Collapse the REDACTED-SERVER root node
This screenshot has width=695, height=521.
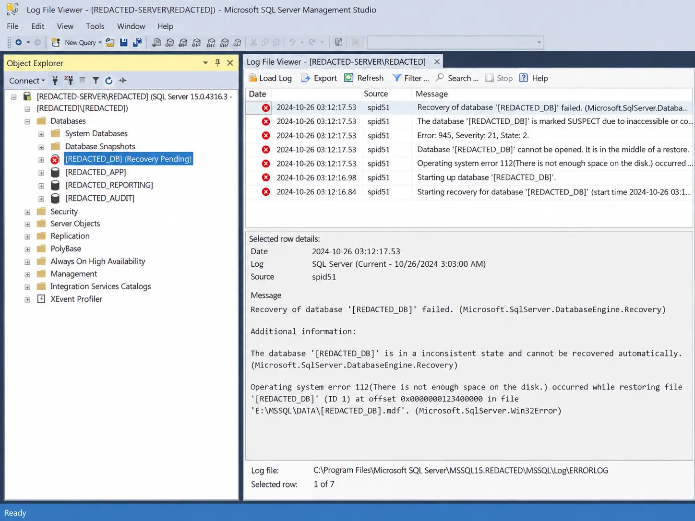(x=14, y=97)
